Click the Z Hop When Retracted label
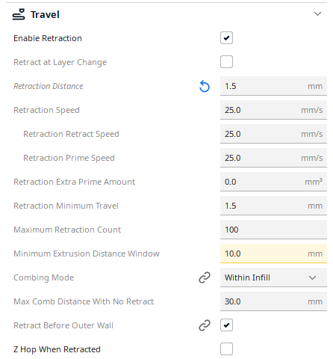 [57, 350]
